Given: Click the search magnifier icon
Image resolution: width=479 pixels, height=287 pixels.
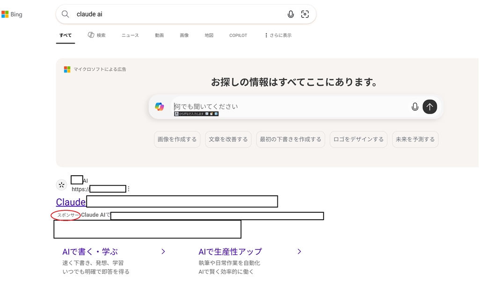Looking at the screenshot, I should tap(65, 14).
